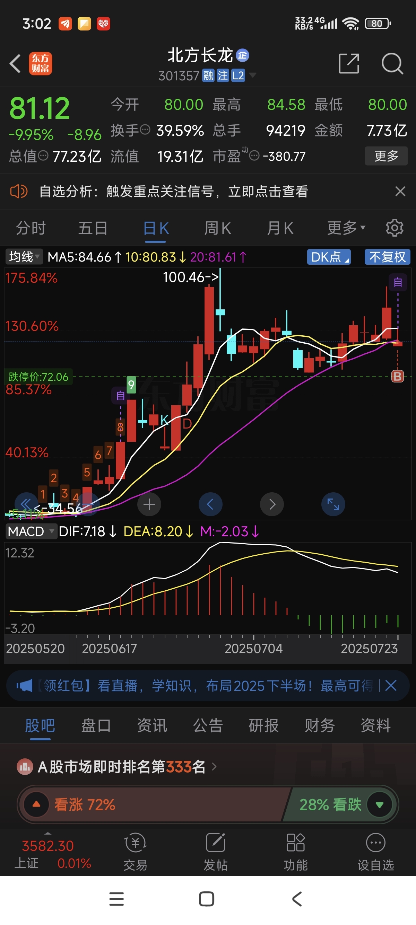
Task: Expand chart to fullscreen icon
Action: click(x=333, y=504)
